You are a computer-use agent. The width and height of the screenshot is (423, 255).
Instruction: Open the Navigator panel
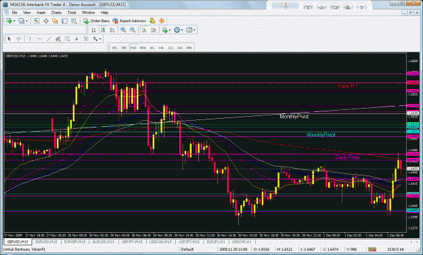(55, 21)
